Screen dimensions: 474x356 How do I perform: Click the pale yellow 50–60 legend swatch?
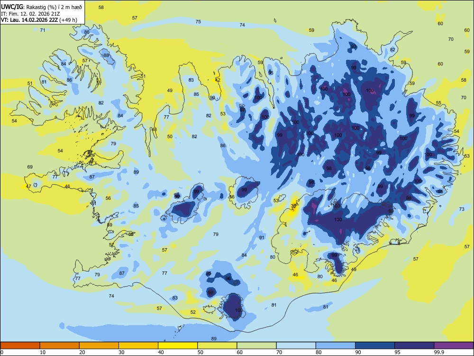tap(217, 346)
